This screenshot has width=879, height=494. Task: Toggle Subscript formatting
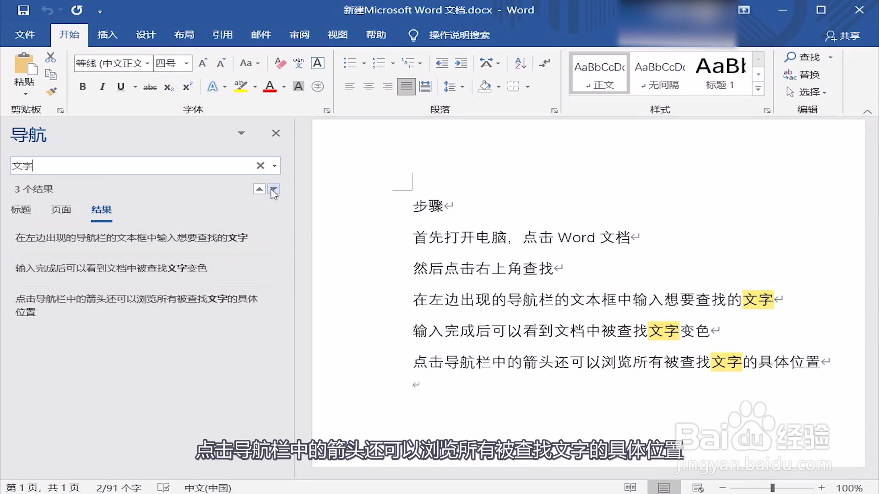click(x=169, y=86)
